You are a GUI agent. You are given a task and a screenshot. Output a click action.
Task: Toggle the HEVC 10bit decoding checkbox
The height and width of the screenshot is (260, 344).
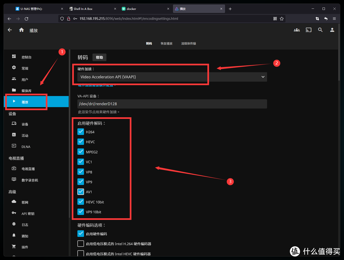tap(81, 202)
